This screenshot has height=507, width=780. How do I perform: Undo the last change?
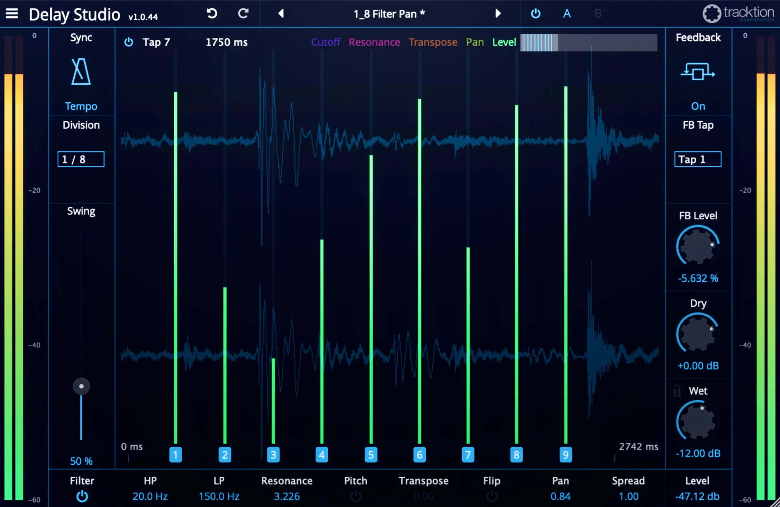pos(212,14)
